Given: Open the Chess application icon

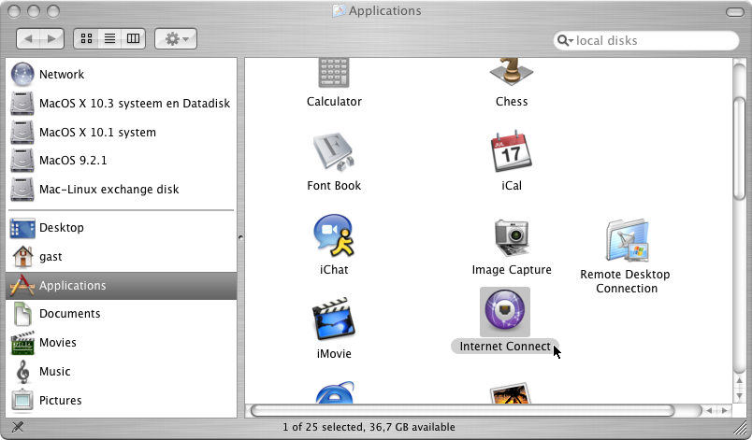Looking at the screenshot, I should pos(512,72).
